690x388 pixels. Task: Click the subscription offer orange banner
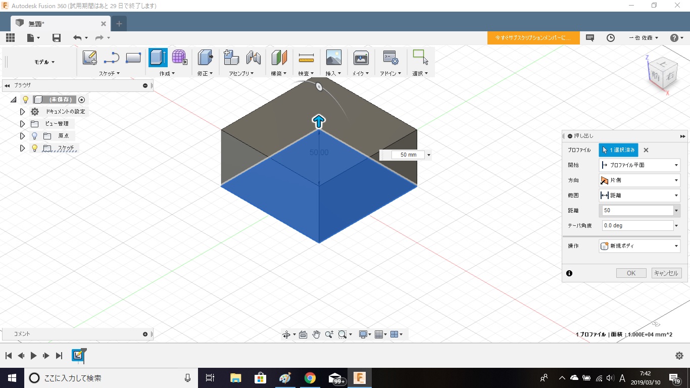533,38
